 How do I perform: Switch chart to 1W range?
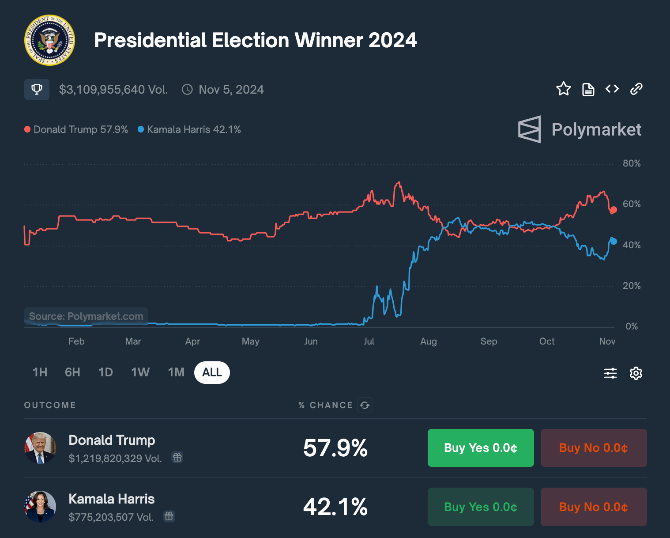point(140,372)
